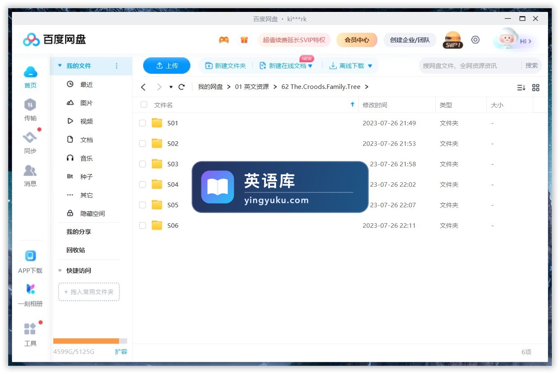Go back with the left arrow
Screen dimensions: 560x374
(x=143, y=87)
